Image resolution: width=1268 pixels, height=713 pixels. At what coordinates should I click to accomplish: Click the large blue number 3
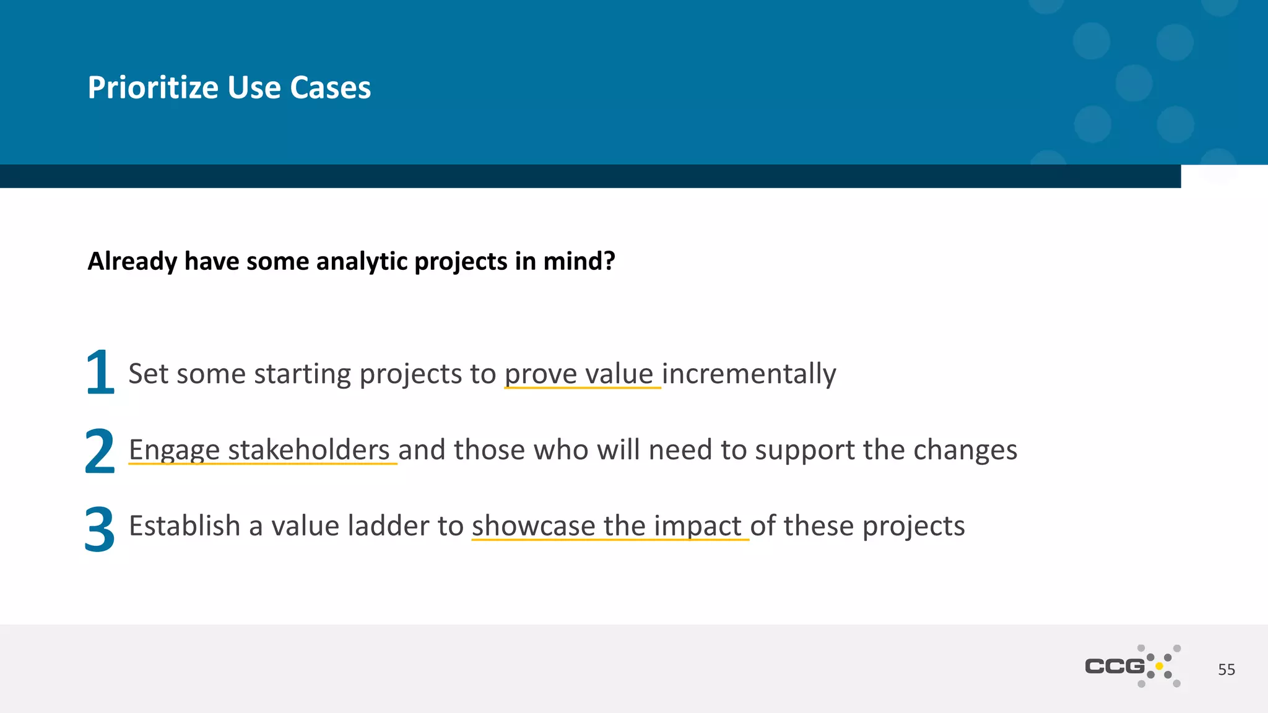click(x=100, y=529)
